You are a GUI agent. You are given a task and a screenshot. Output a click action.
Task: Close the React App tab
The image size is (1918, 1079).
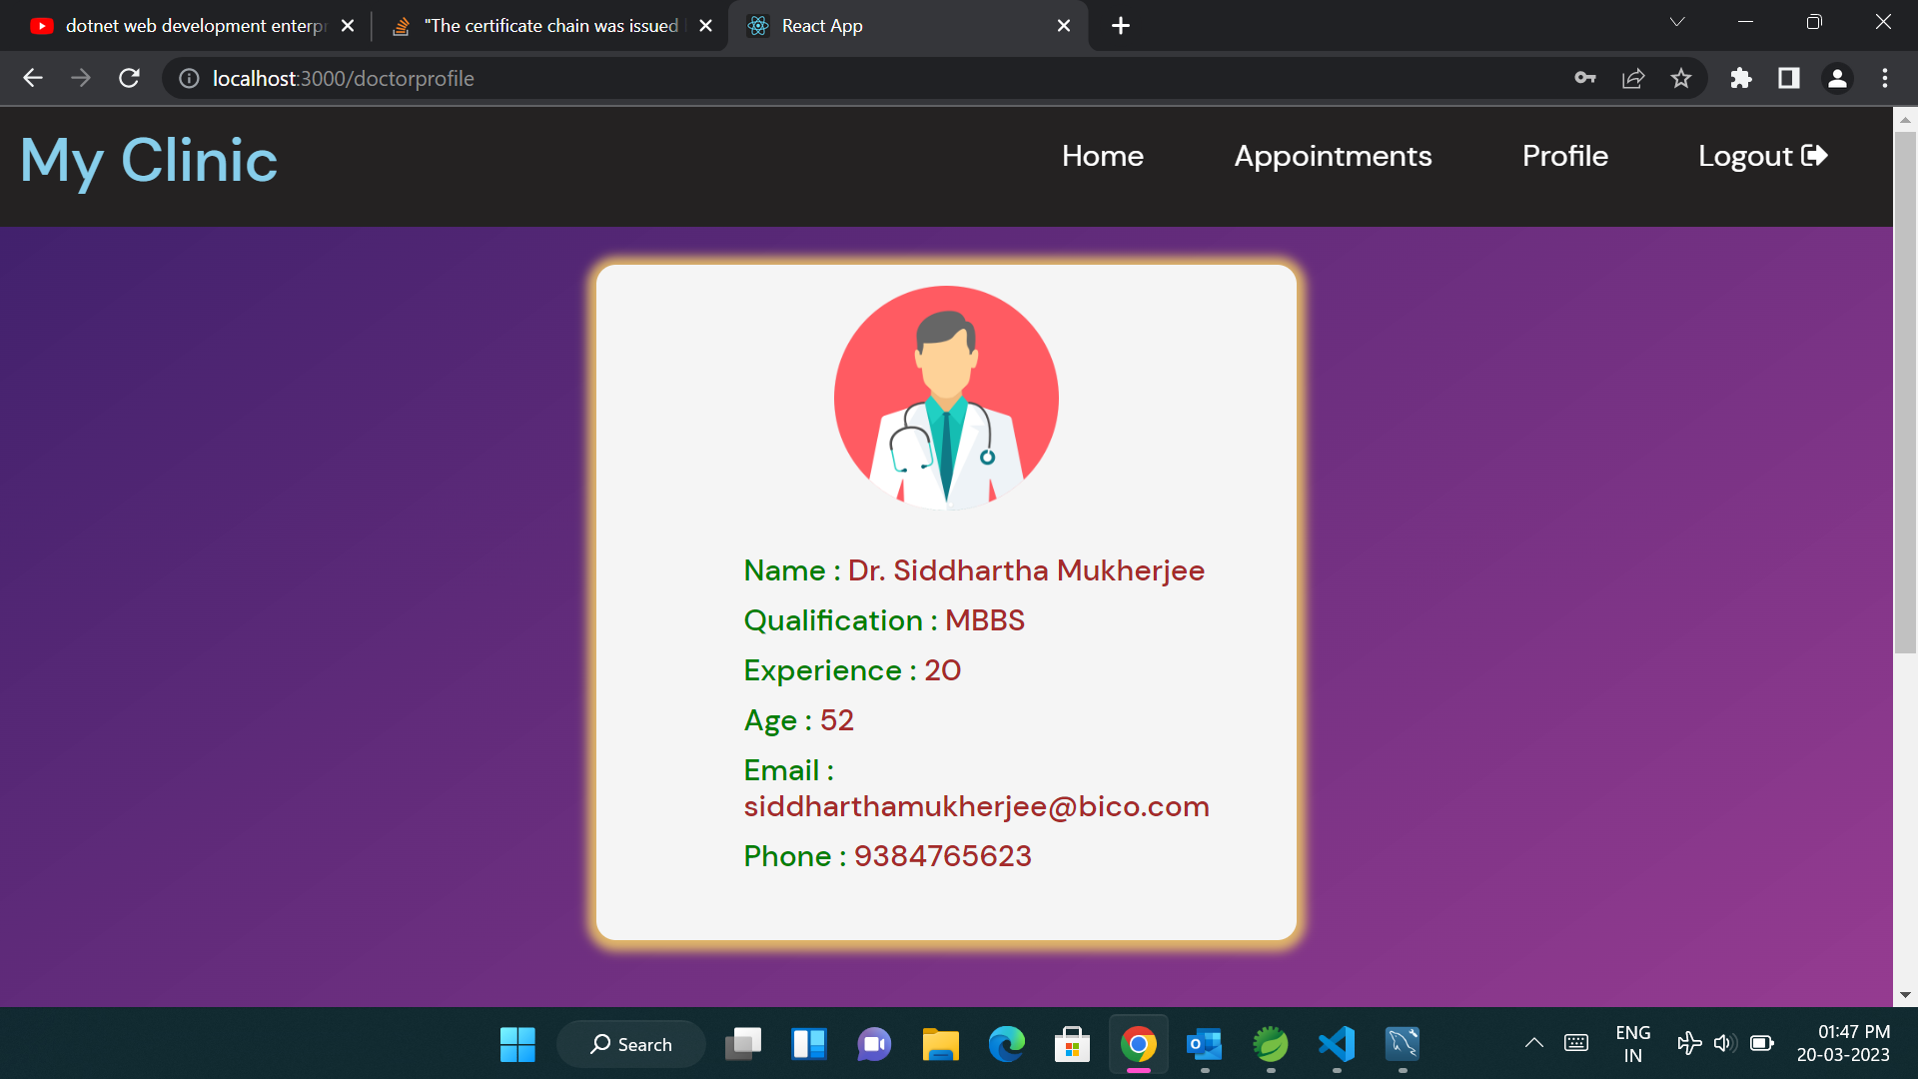(1064, 26)
